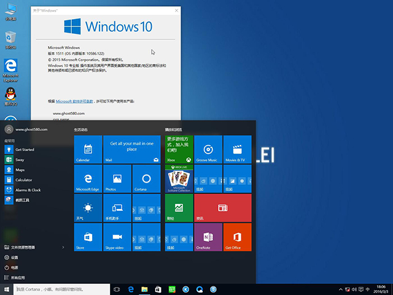Open Microsoft Solitaire Collection tile
This screenshot has width=393, height=295.
coord(179,179)
